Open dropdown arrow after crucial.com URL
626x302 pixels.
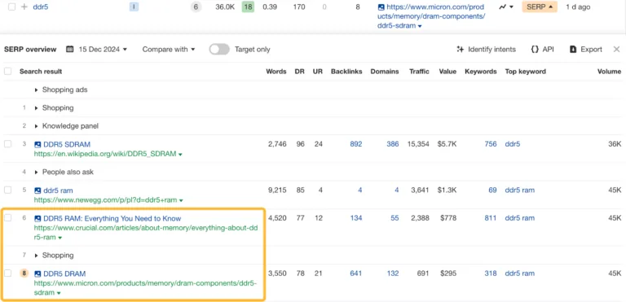point(60,238)
